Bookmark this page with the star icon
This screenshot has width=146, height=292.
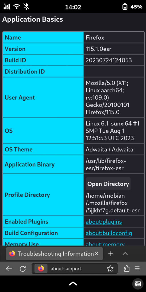pos(110,269)
